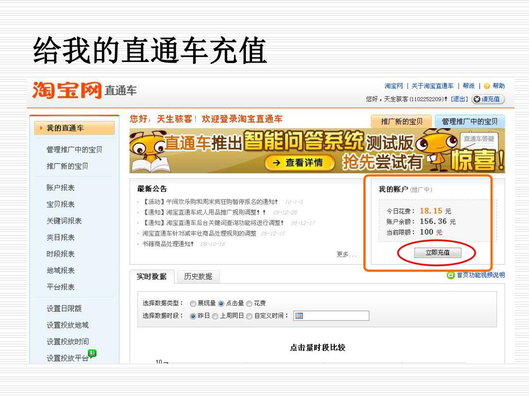Select the 展现量 radio button
The height and width of the screenshot is (397, 529).
tap(193, 303)
